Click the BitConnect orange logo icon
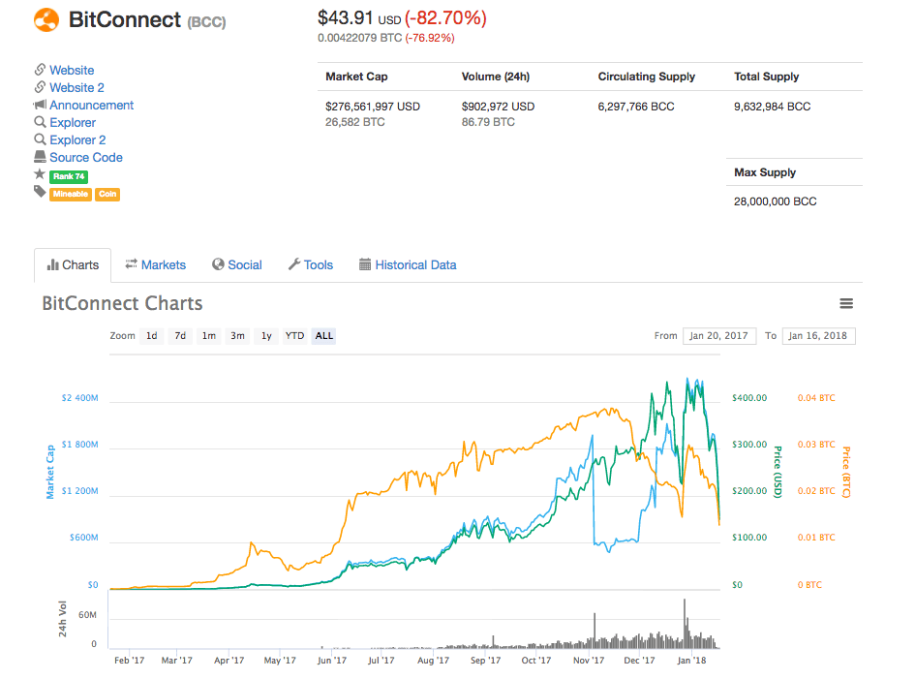This screenshot has height=679, width=915. [x=46, y=19]
